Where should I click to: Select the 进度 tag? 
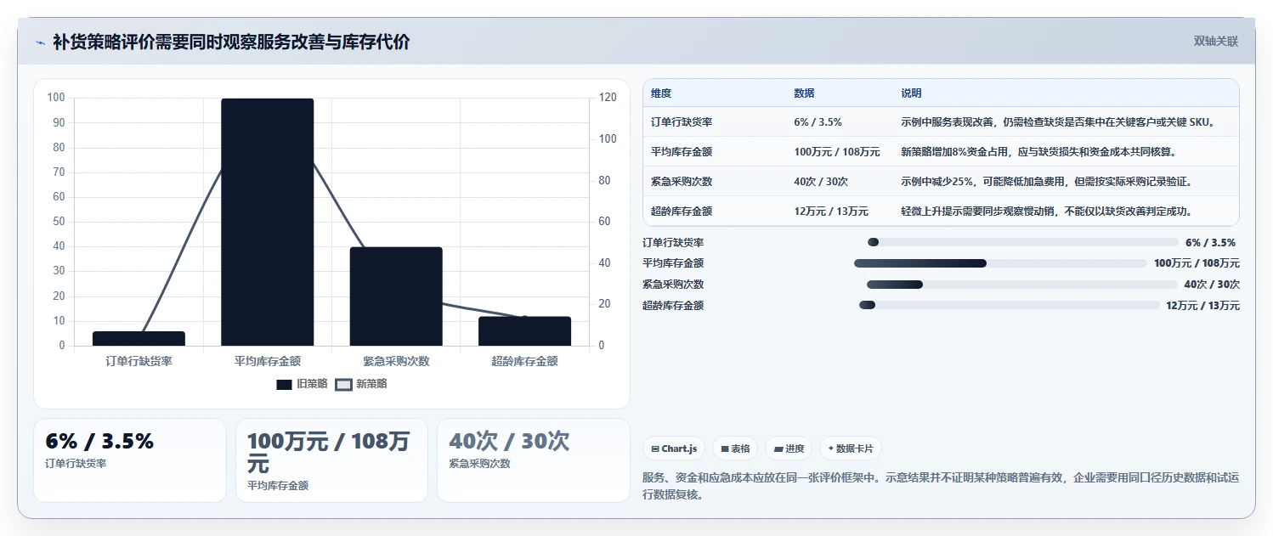click(789, 449)
